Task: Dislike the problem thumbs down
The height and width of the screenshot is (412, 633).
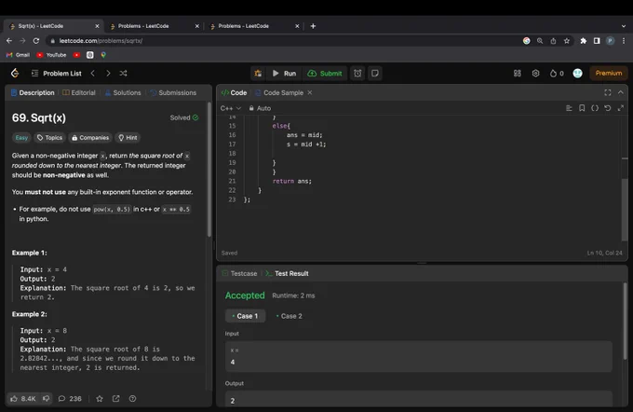Action: coord(46,399)
